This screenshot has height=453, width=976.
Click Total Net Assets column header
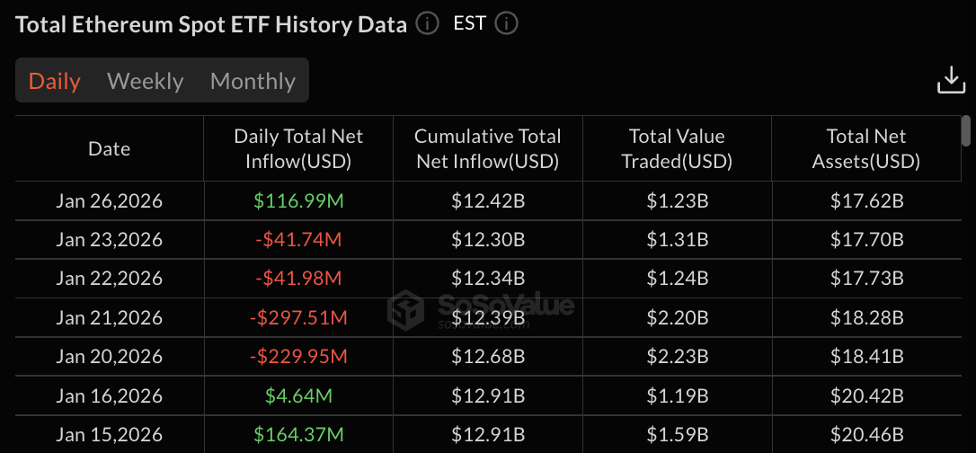point(866,149)
